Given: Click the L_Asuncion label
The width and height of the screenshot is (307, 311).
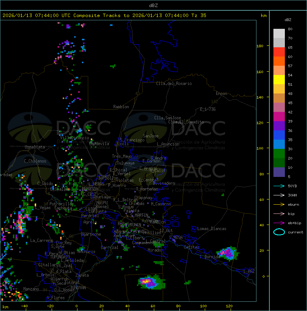Looking at the screenshot, I should [168, 144].
